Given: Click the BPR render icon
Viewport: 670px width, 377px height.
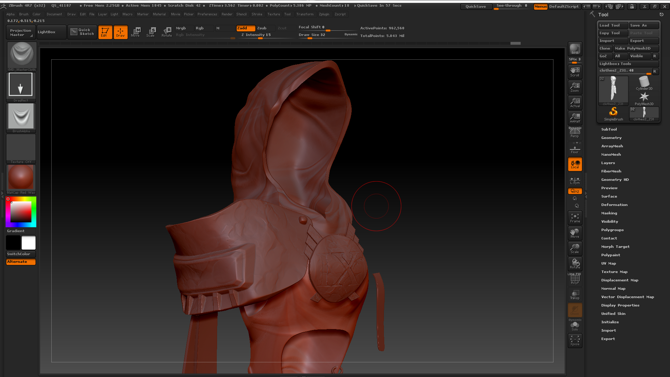Looking at the screenshot, I should point(575,49).
